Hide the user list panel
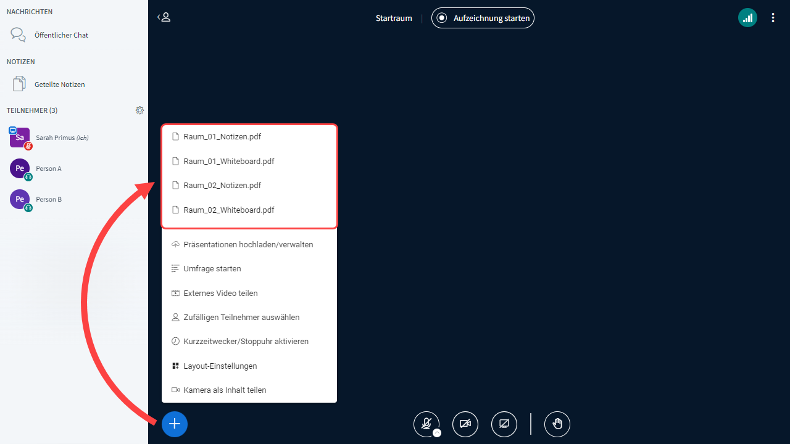 click(x=164, y=17)
